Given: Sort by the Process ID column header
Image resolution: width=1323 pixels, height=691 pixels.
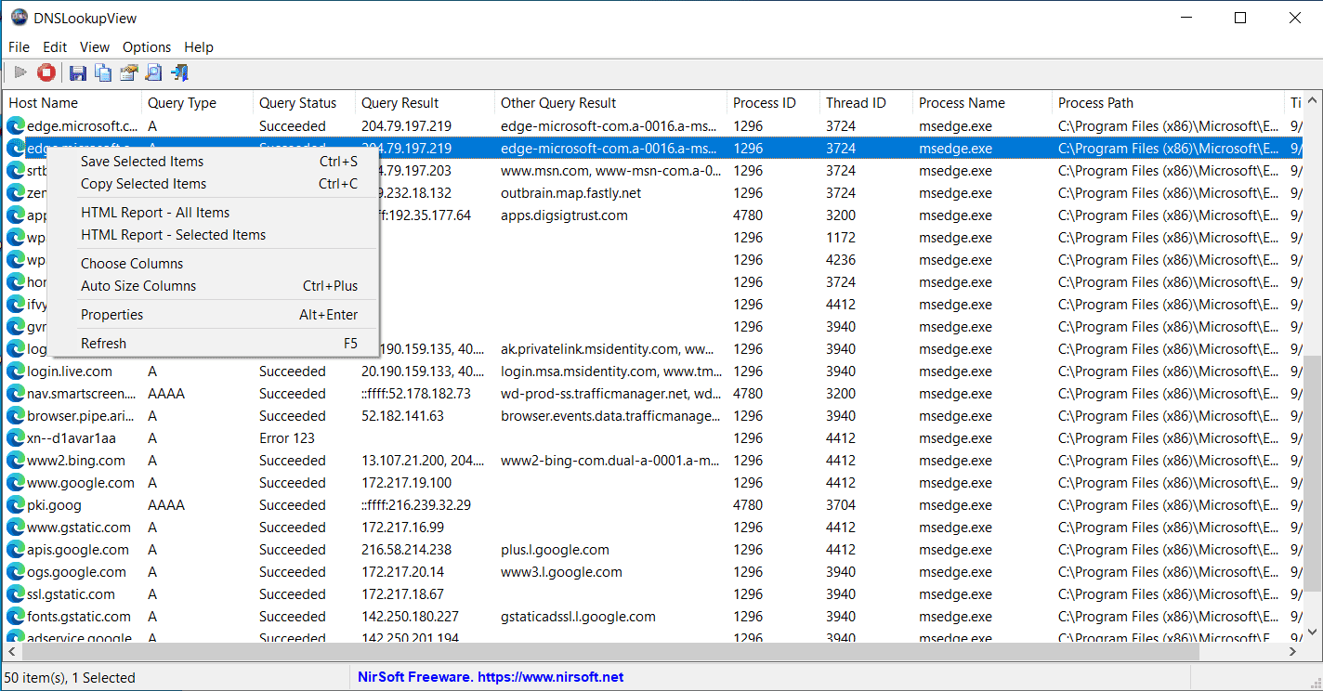Looking at the screenshot, I should tap(773, 103).
